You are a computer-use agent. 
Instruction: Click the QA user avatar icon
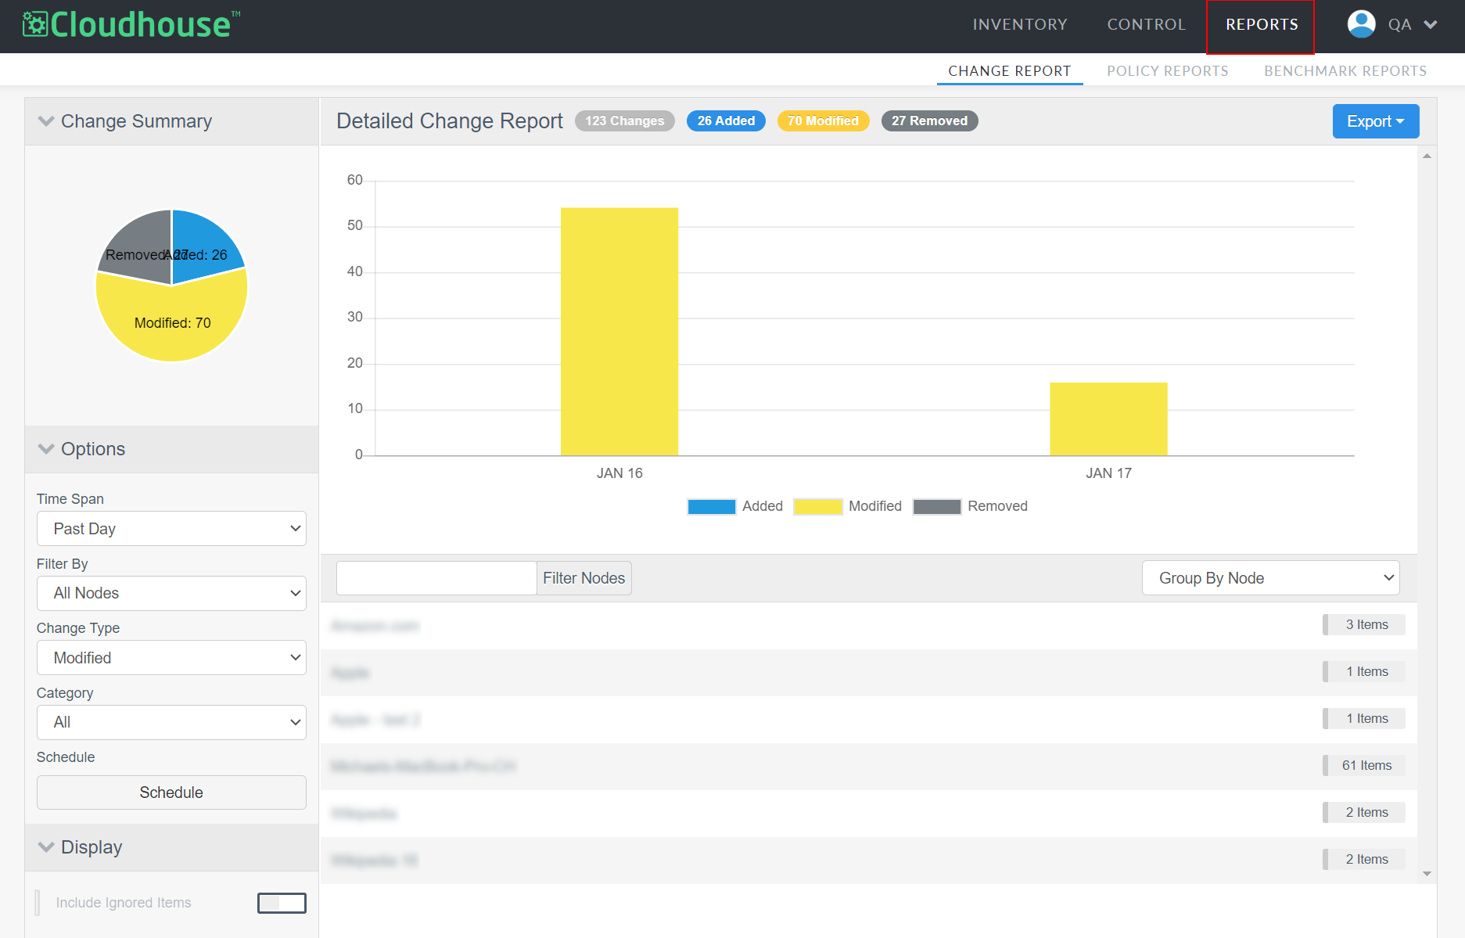tap(1361, 24)
